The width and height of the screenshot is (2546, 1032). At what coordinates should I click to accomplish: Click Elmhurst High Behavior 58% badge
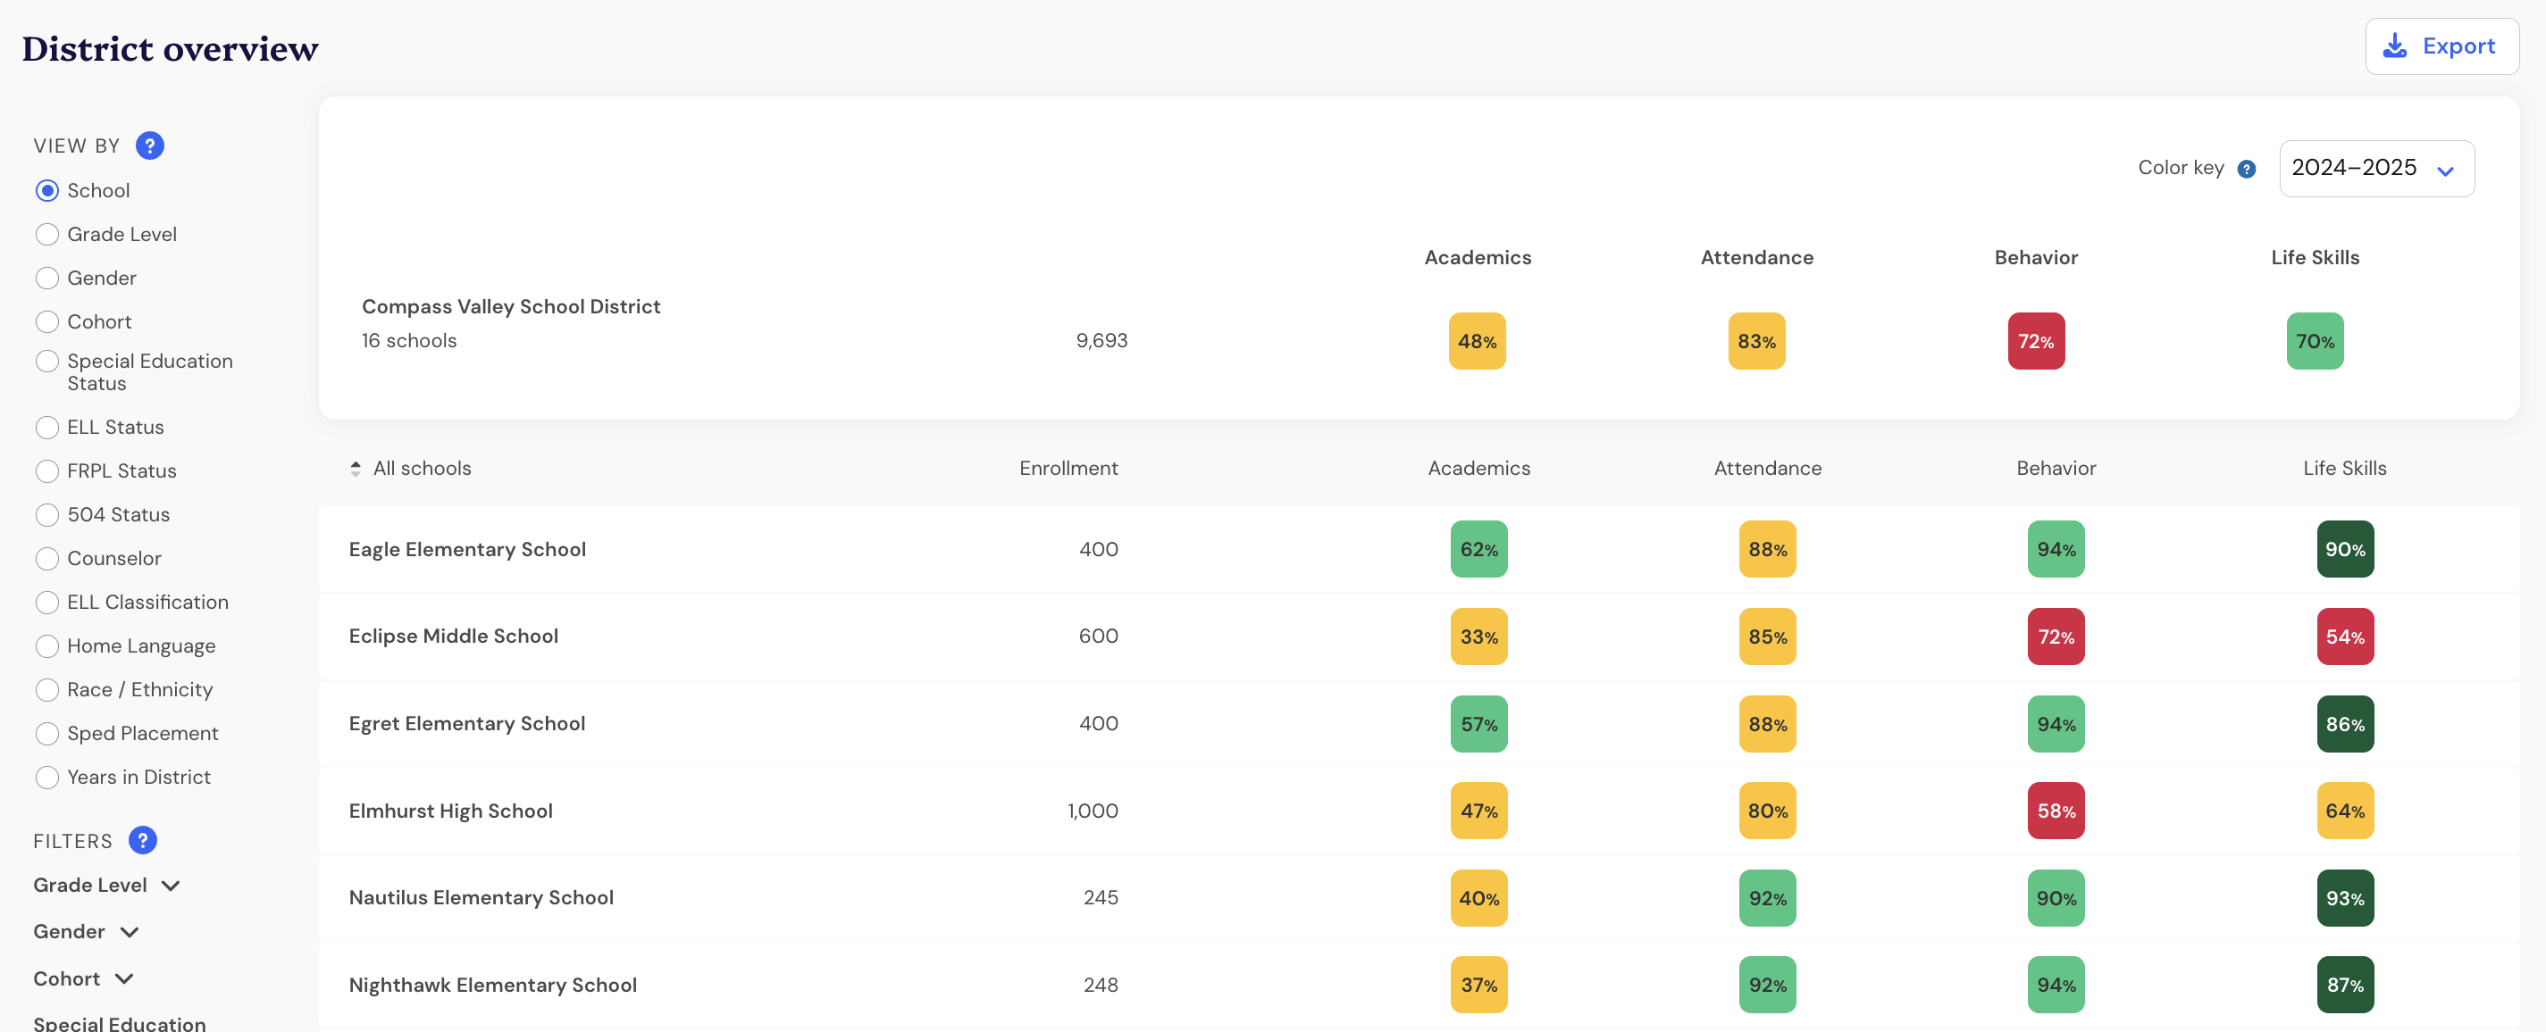(x=2056, y=811)
